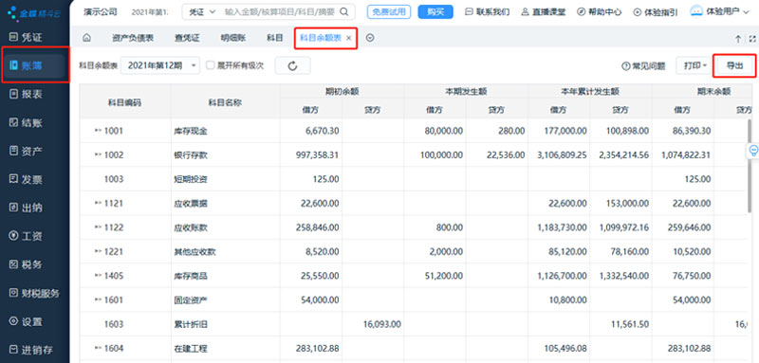This screenshot has height=363, width=759.
Task: Click the 科目名称 column header
Action: point(225,102)
